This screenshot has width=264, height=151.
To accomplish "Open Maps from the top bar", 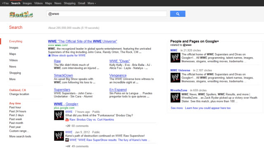I will click(x=49, y=3).
